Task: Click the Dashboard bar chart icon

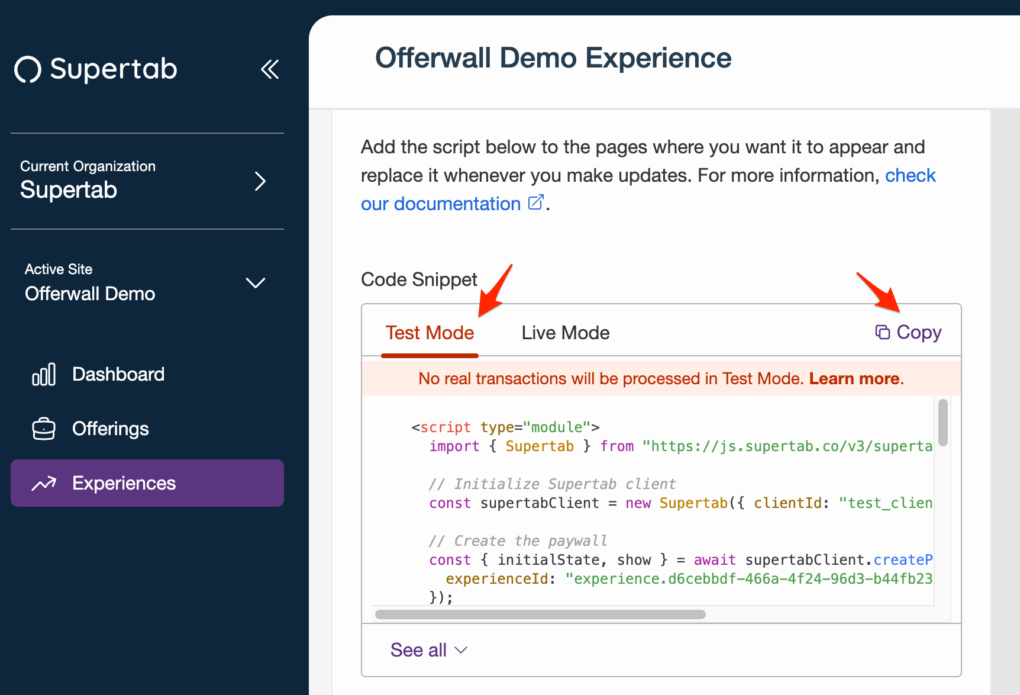Action: 44,374
